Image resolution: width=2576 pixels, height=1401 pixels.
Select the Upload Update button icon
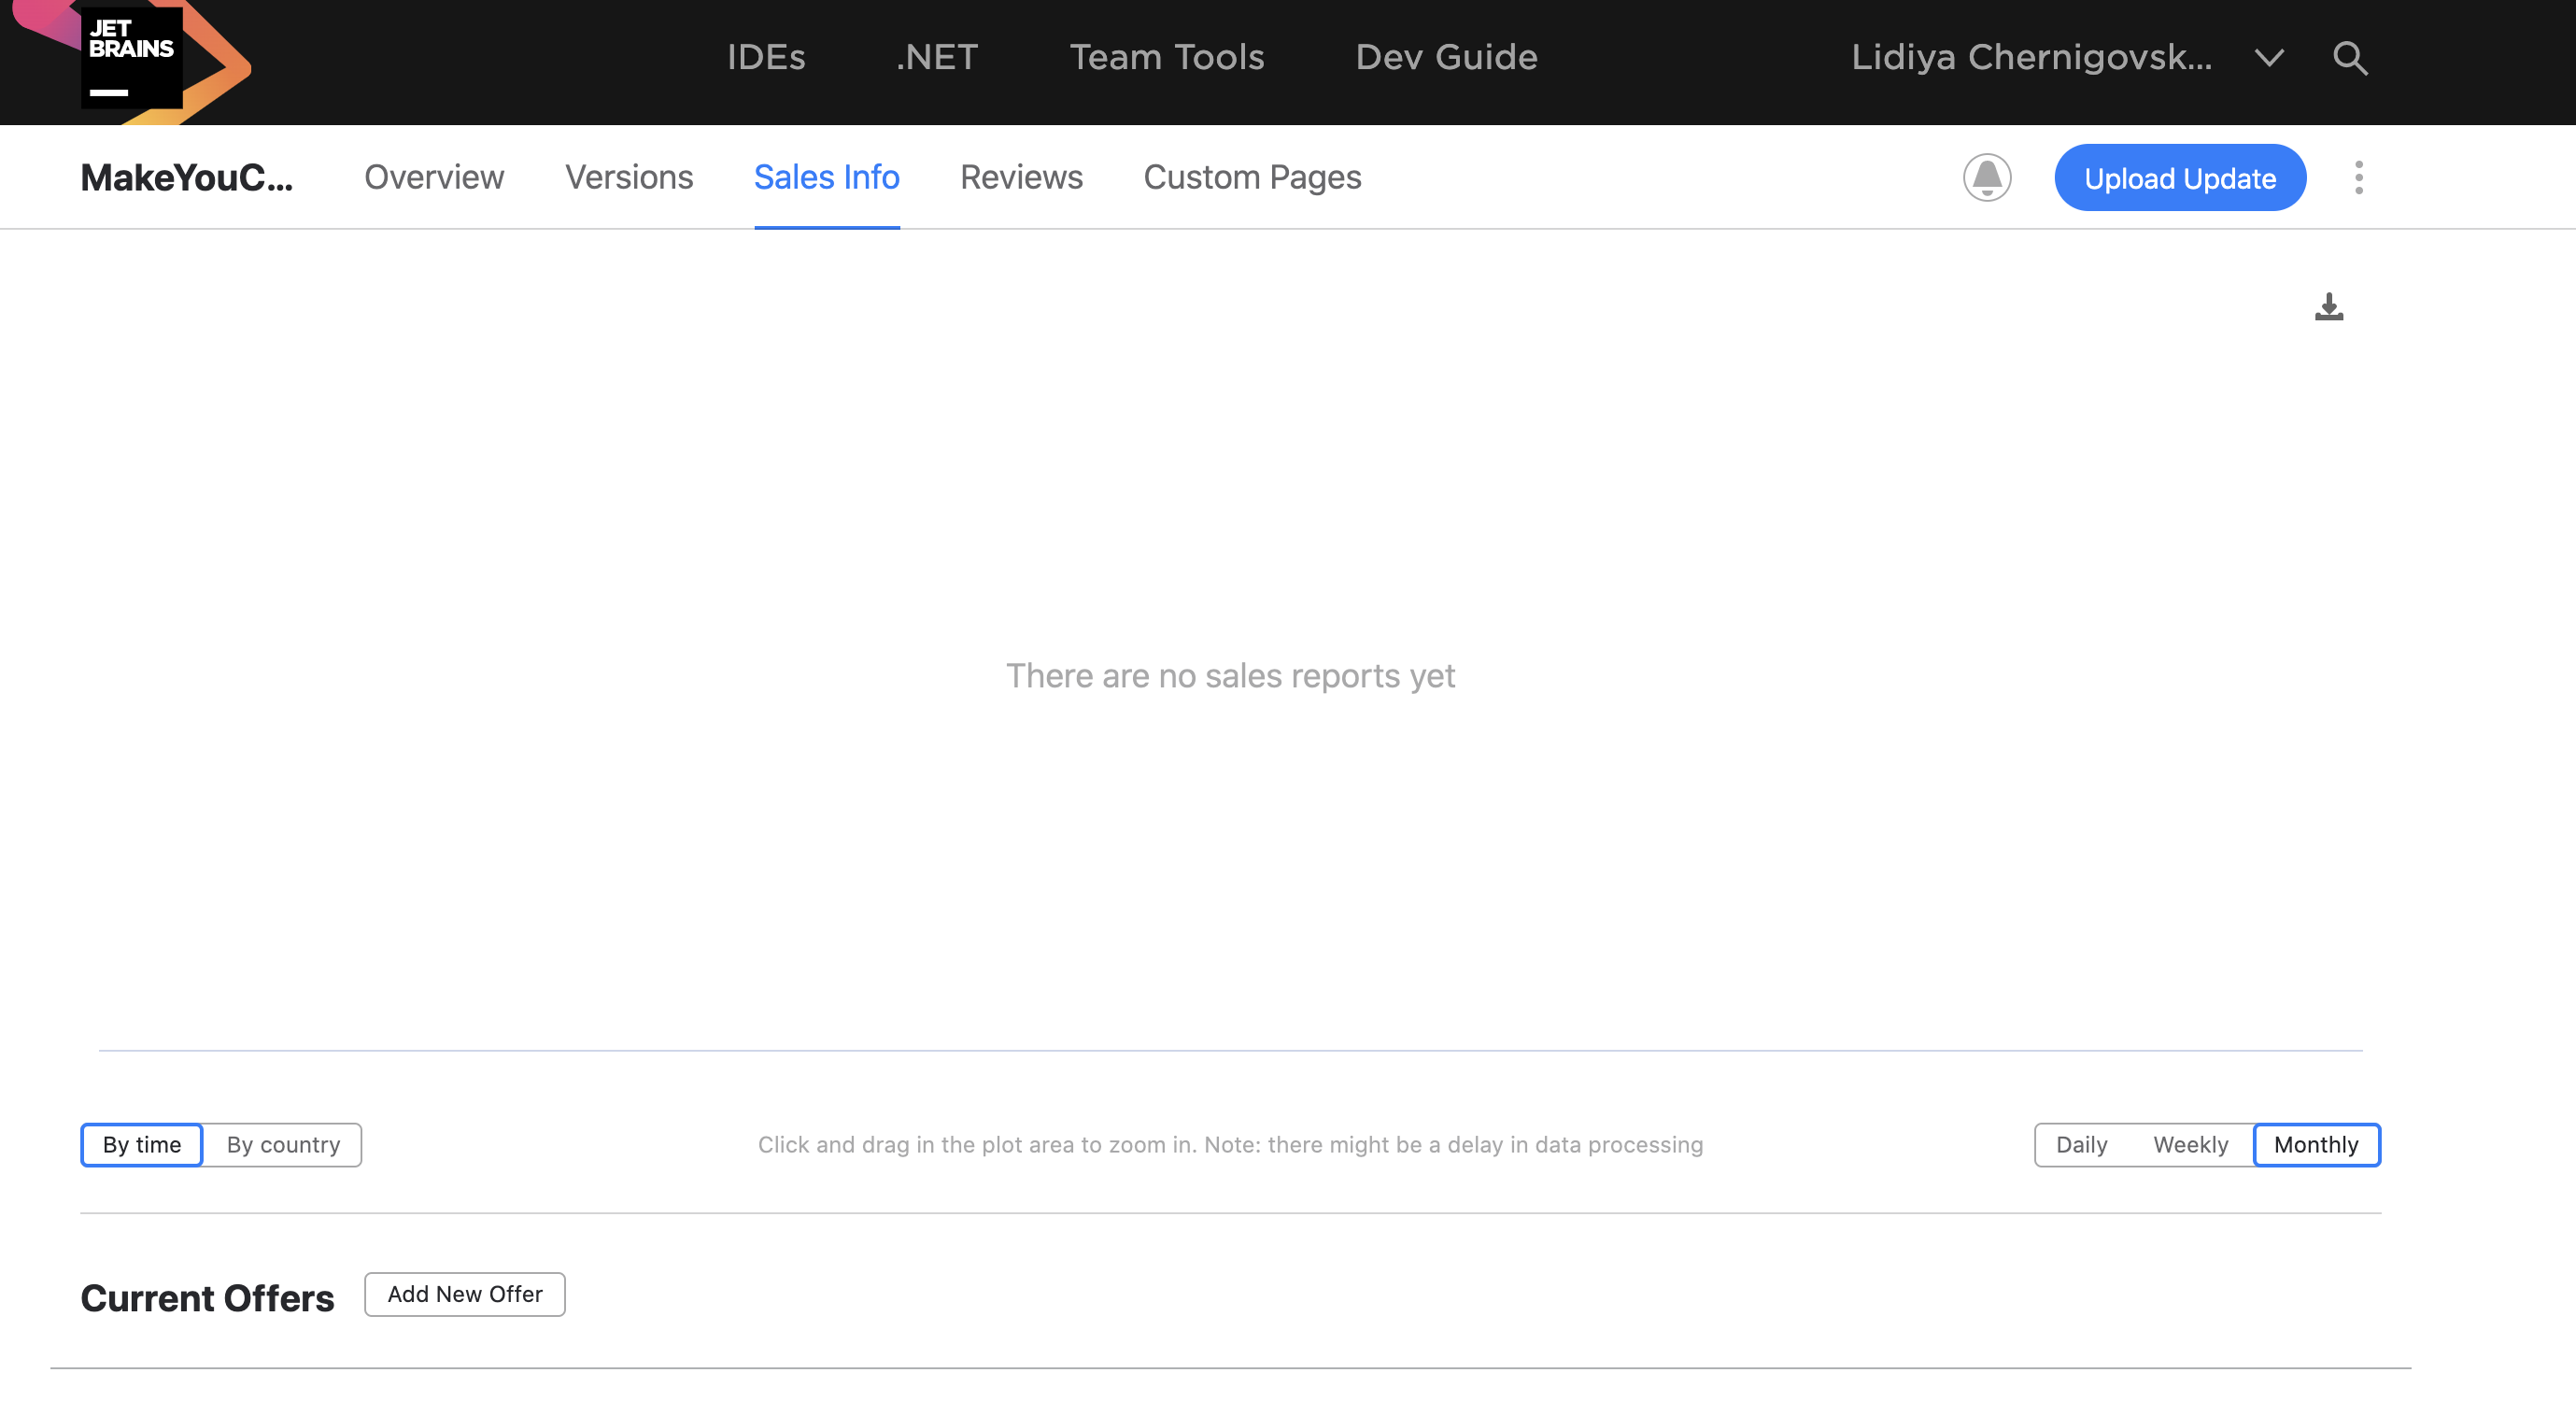2177,176
